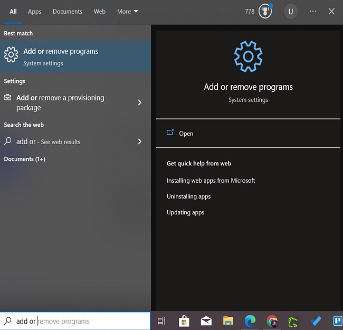Screen dimensions: 343x330
Task: Open the green Greenshot-style taskbar icon
Action: click(x=293, y=322)
